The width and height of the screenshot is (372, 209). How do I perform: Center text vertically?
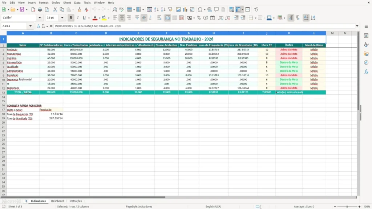[x=144, y=18]
